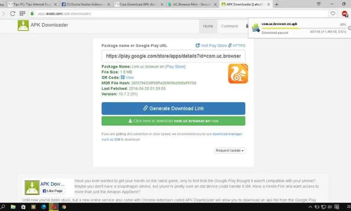Screen dimensions: 351x211
Task: Open the Speed Dial grid icon
Action: click(22, 14)
